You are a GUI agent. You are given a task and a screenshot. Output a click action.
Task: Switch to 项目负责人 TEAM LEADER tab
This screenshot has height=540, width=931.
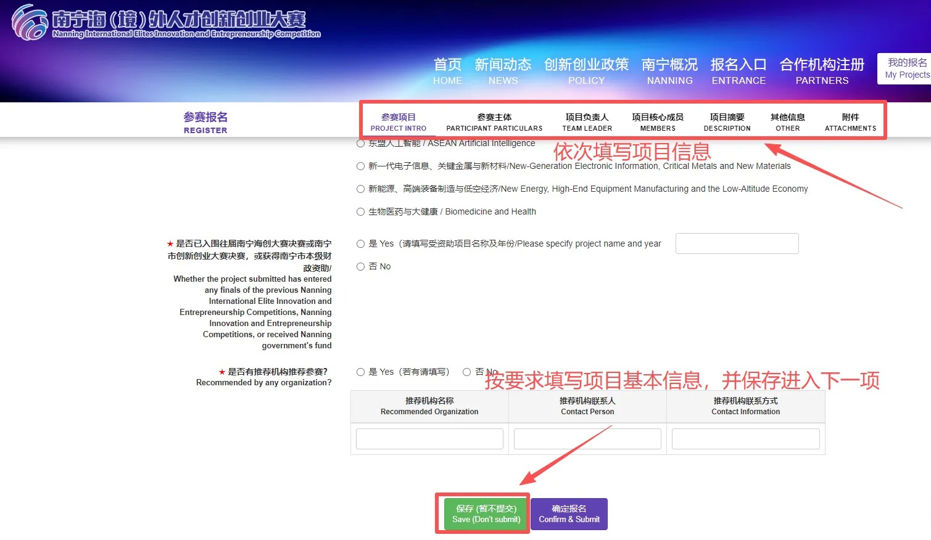pyautogui.click(x=587, y=122)
